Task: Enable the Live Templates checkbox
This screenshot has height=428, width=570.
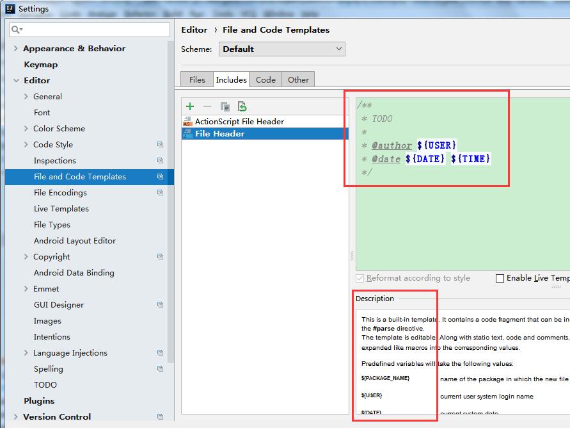Action: (500, 279)
